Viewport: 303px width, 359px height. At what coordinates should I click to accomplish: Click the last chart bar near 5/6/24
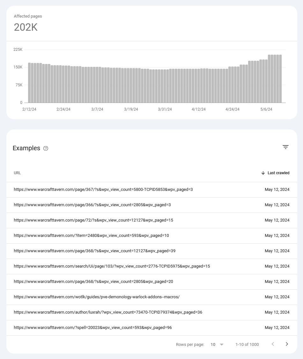pyautogui.click(x=280, y=79)
